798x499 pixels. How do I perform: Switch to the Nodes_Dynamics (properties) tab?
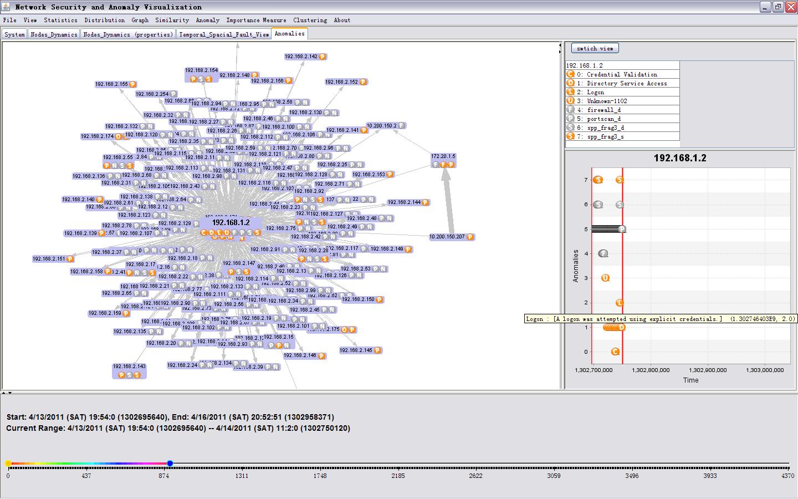pyautogui.click(x=128, y=34)
